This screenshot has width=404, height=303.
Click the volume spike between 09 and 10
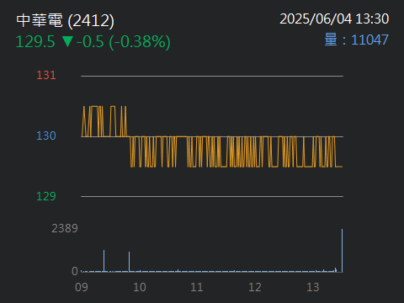(104, 261)
